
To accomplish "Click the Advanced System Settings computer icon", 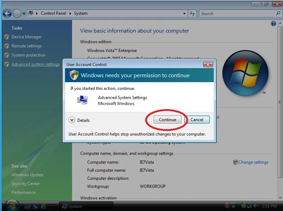I will [83, 100].
